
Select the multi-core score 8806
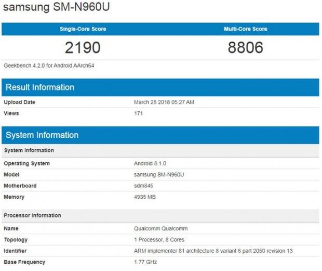point(245,47)
